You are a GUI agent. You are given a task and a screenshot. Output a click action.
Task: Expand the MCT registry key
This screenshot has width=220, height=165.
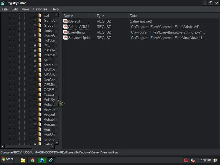click(x=35, y=60)
